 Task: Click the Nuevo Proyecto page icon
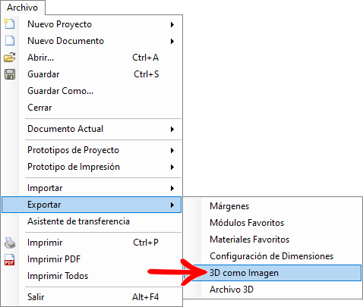10,24
